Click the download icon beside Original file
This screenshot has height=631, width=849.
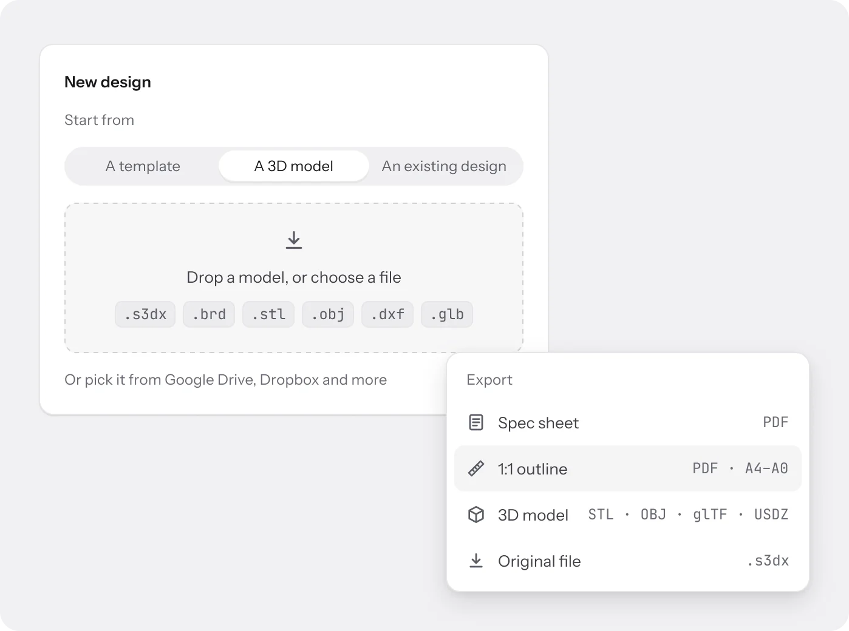click(476, 561)
